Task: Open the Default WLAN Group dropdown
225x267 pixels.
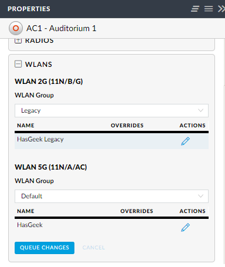Action: tap(111, 196)
